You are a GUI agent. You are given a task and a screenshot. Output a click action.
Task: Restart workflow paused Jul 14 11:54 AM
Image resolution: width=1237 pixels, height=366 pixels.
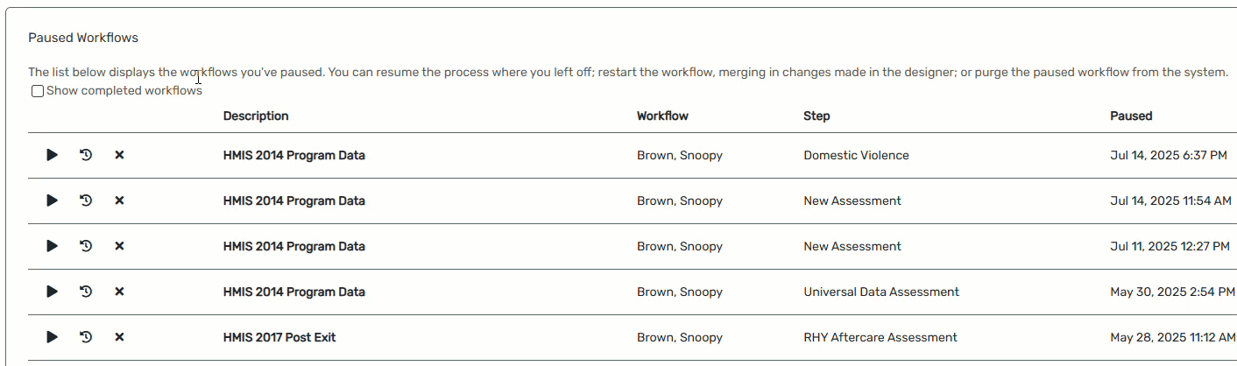click(86, 201)
